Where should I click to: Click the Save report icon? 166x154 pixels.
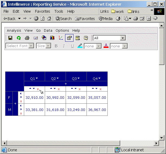(x=10, y=38)
